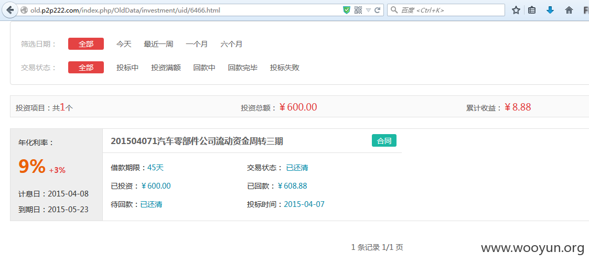
Task: Select 全部 in transaction status row
Action: coord(85,68)
